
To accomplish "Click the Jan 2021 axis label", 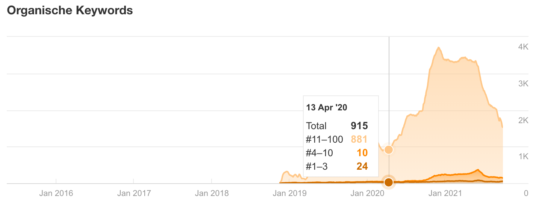I will [445, 193].
